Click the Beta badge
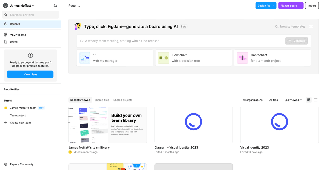Screen dimensions: 326x170 coord(183,27)
